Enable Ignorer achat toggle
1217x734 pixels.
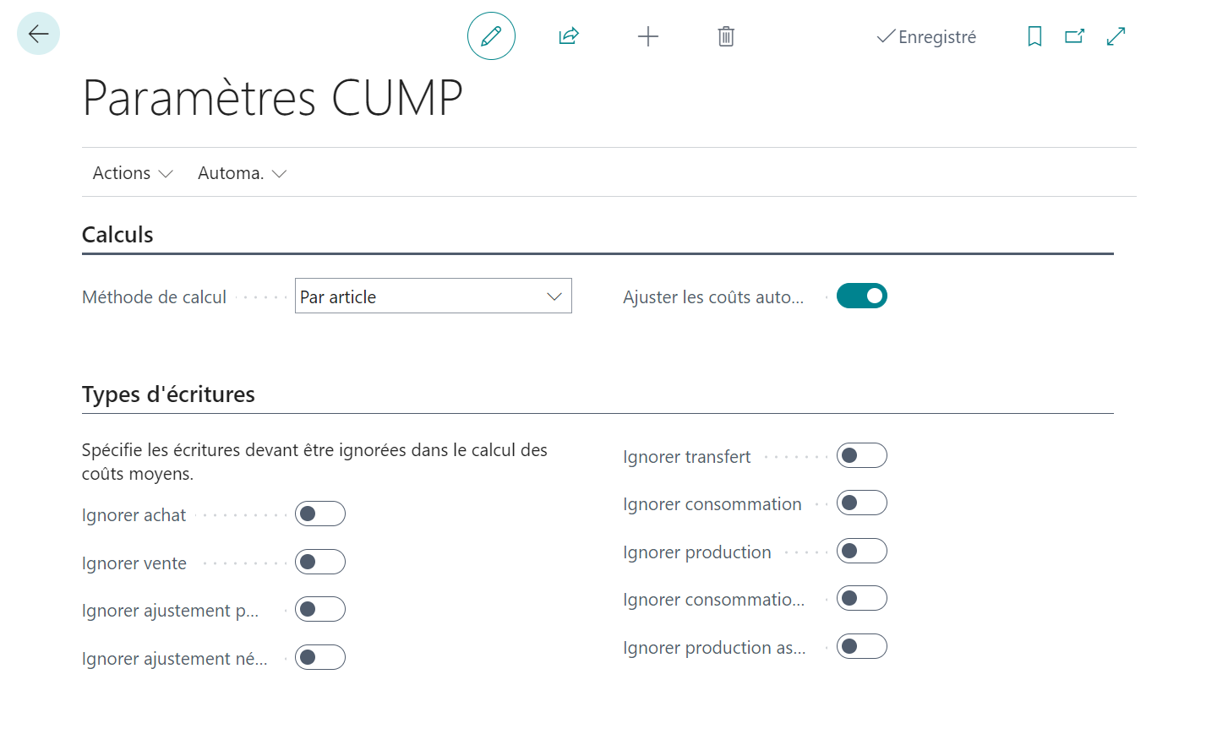[x=320, y=514]
